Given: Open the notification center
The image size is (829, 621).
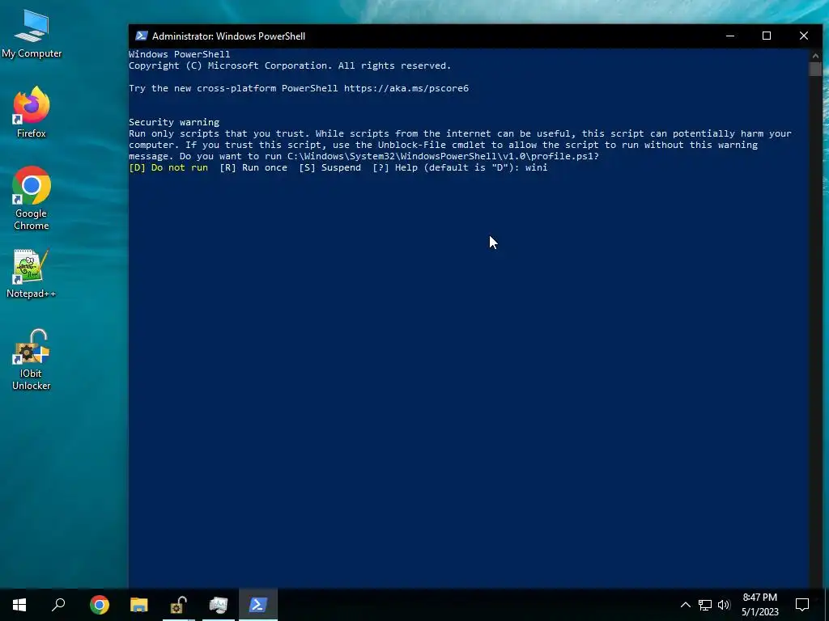Looking at the screenshot, I should coord(802,605).
